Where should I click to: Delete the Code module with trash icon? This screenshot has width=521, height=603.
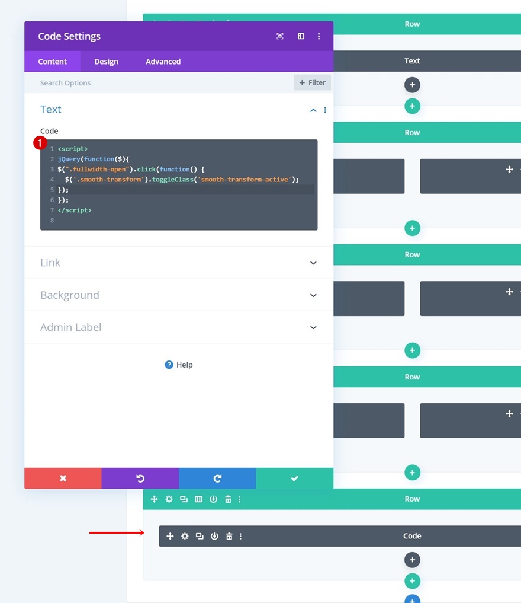pos(229,536)
